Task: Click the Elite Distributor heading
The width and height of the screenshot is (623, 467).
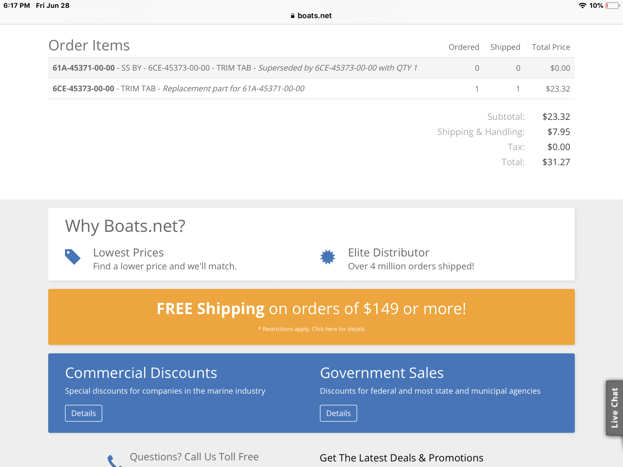Action: coord(388,252)
